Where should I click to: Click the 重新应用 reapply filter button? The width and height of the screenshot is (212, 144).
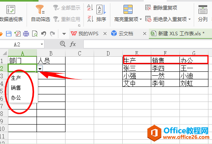click(x=67, y=19)
